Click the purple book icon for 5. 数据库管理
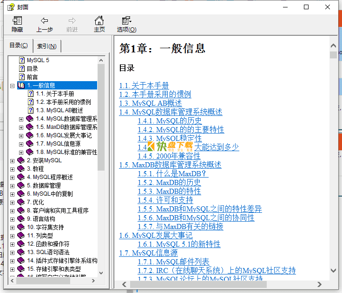The height and width of the screenshot is (293, 342). point(21,185)
